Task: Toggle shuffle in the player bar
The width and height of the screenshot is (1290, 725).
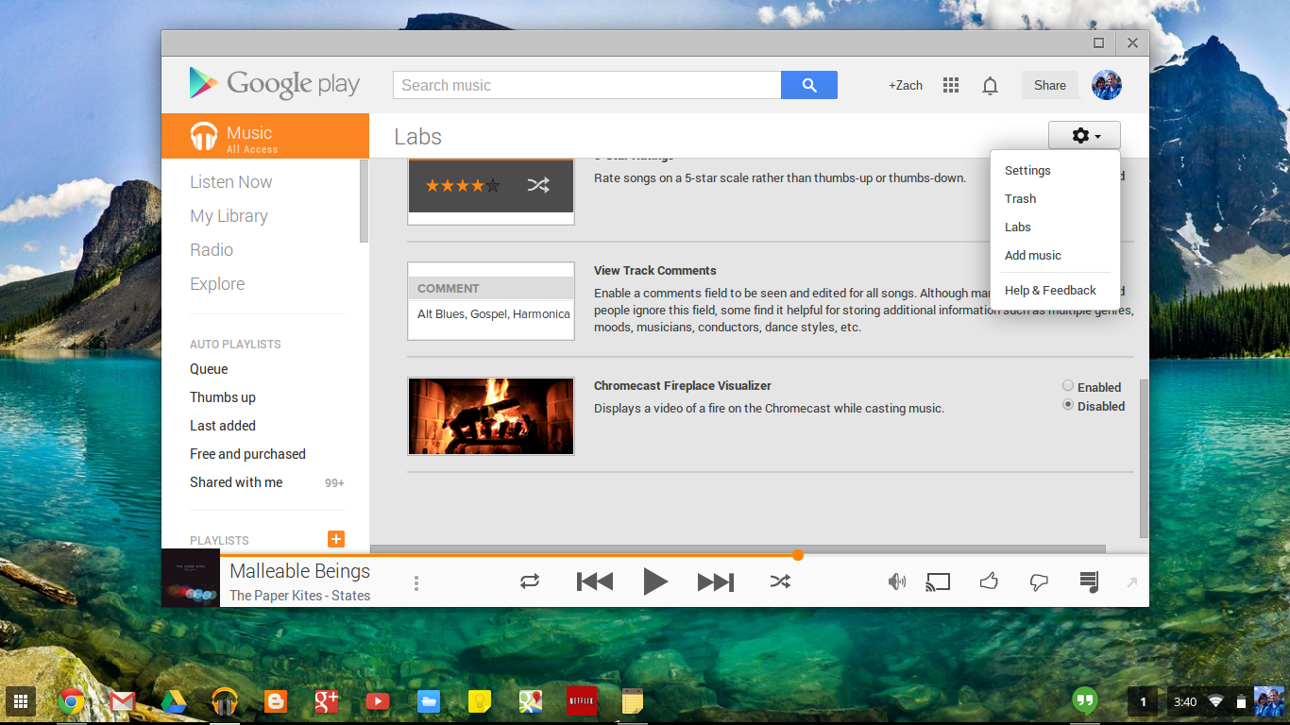Action: tap(780, 582)
